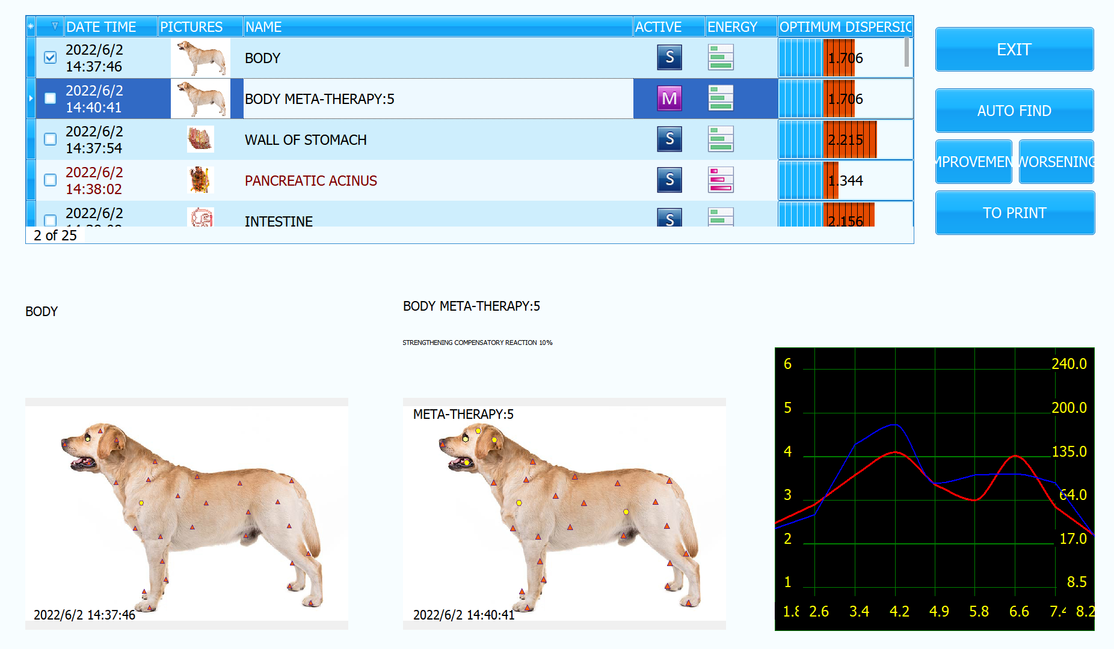Viewport: 1114px width, 649px height.
Task: Check the WALL OF STOMACH checkbox
Action: click(x=51, y=139)
